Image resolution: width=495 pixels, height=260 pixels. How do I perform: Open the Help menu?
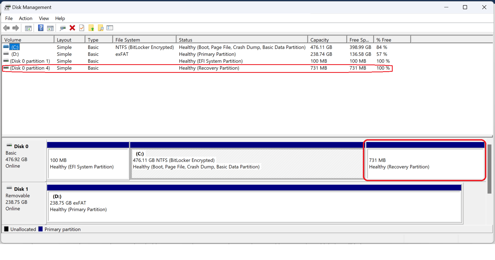(60, 18)
